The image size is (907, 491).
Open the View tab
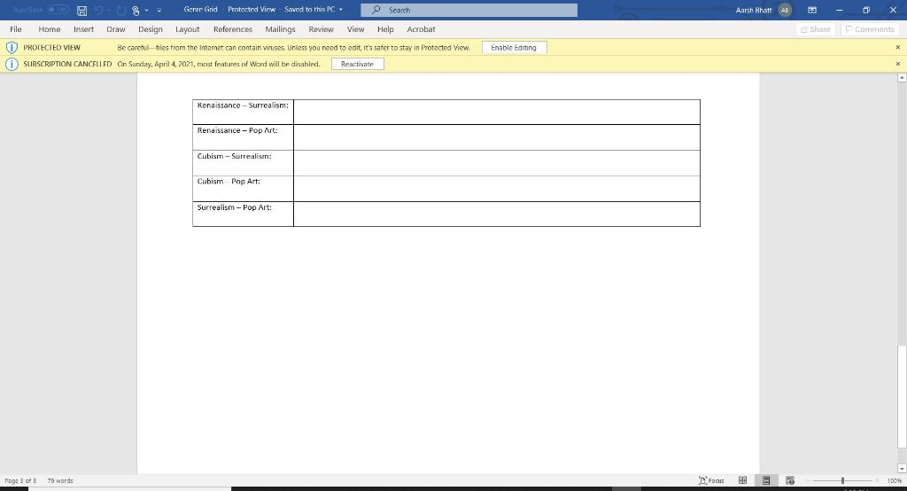[356, 29]
